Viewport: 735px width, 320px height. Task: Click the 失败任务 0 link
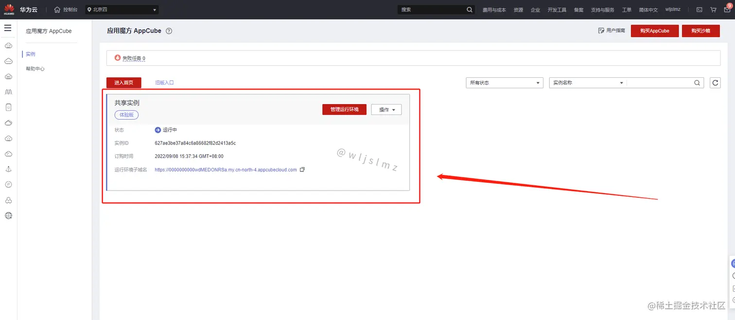click(x=134, y=58)
